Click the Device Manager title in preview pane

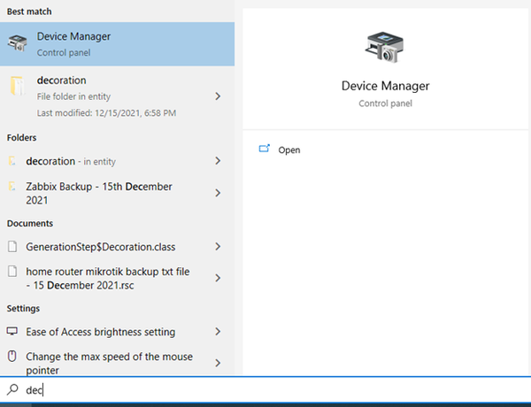(x=385, y=86)
